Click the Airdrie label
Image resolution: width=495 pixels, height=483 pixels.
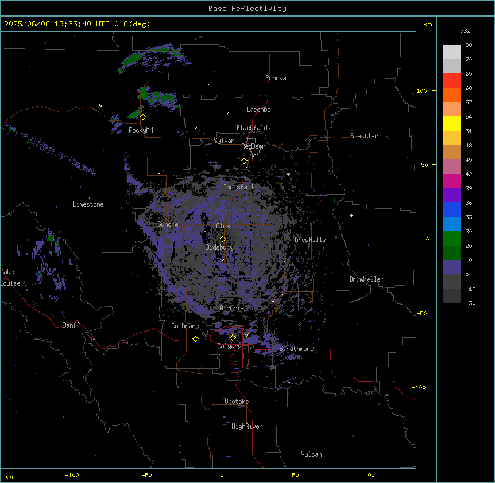(231, 308)
